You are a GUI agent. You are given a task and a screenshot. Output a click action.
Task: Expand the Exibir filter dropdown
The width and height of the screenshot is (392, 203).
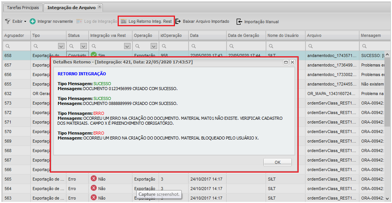click(x=25, y=22)
